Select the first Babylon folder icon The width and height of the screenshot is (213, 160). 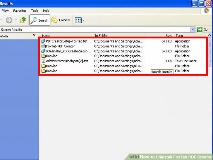[x=43, y=56]
